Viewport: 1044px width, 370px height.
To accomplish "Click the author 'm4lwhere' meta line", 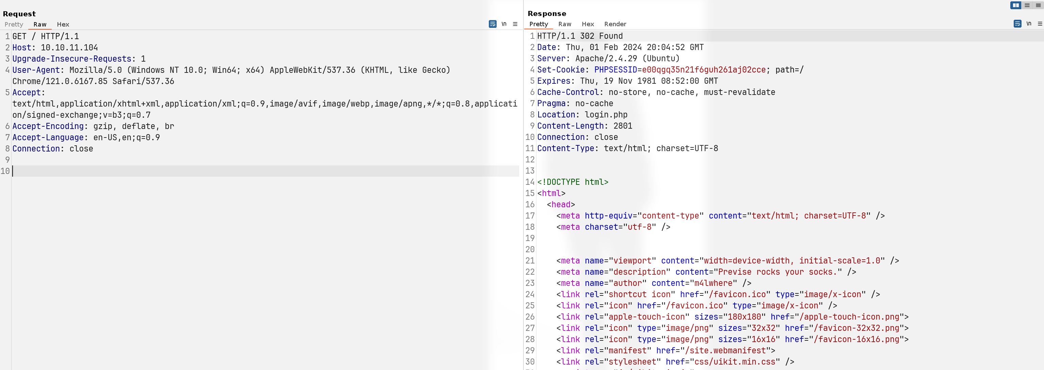I will pos(654,283).
